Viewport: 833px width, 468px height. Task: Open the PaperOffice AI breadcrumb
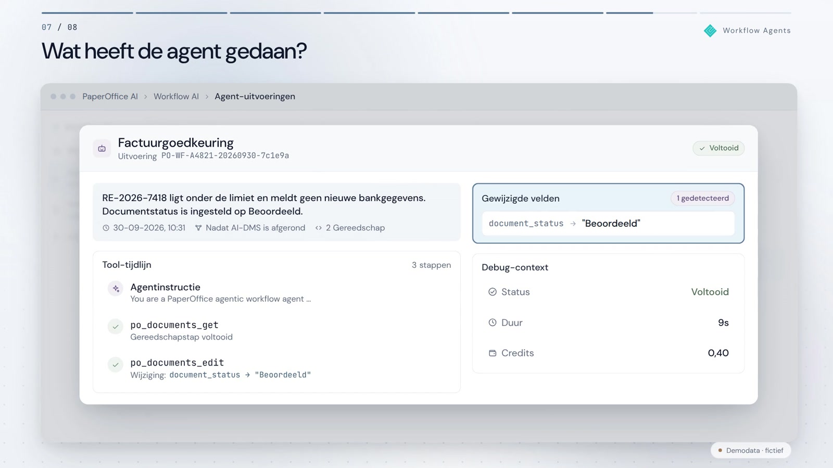tap(110, 96)
